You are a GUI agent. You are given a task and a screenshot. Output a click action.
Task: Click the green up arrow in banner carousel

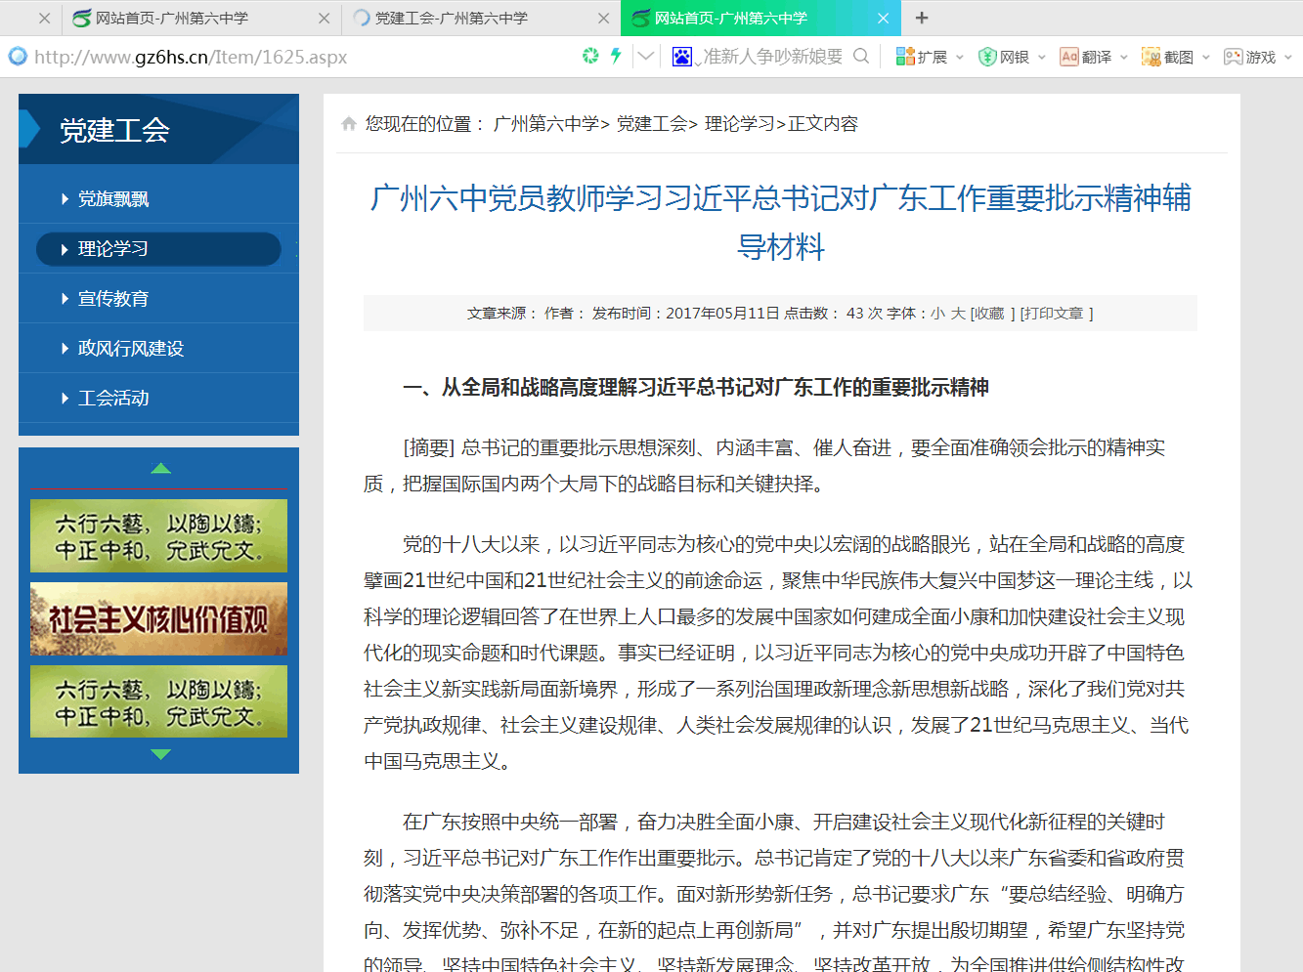(x=161, y=468)
